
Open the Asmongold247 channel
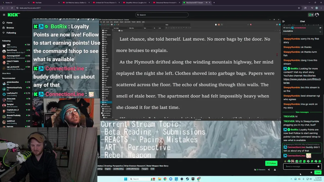[16, 57]
